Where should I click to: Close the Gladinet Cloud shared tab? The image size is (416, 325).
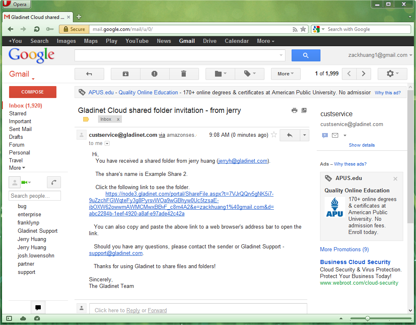68,17
